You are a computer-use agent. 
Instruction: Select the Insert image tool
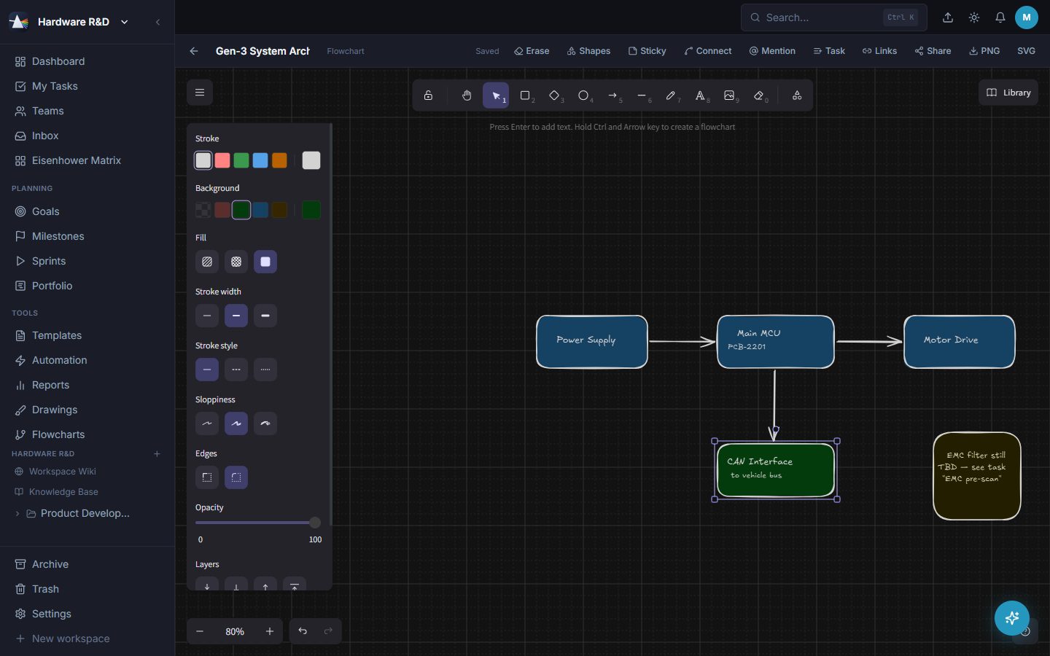pos(729,95)
